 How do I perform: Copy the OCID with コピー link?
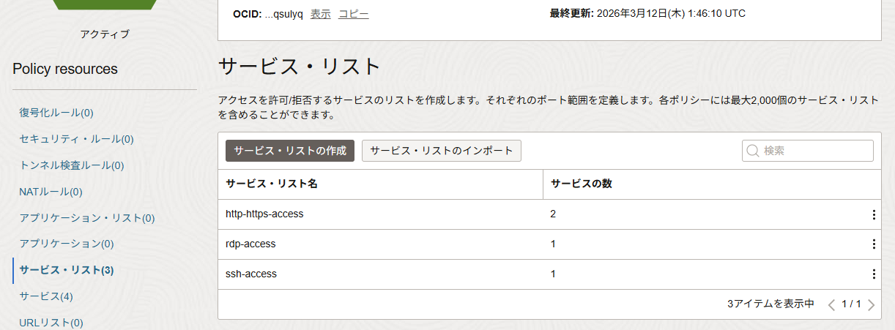click(x=353, y=14)
